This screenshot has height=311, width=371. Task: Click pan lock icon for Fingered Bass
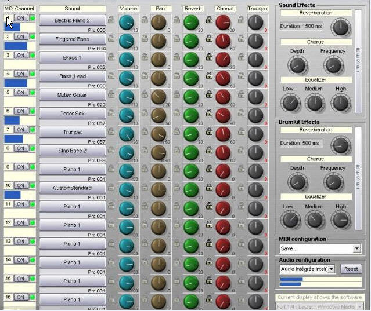[x=145, y=38]
